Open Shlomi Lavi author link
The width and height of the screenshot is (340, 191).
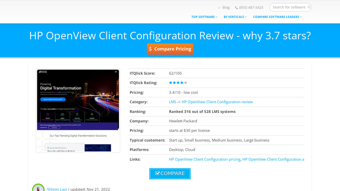[x=57, y=189]
